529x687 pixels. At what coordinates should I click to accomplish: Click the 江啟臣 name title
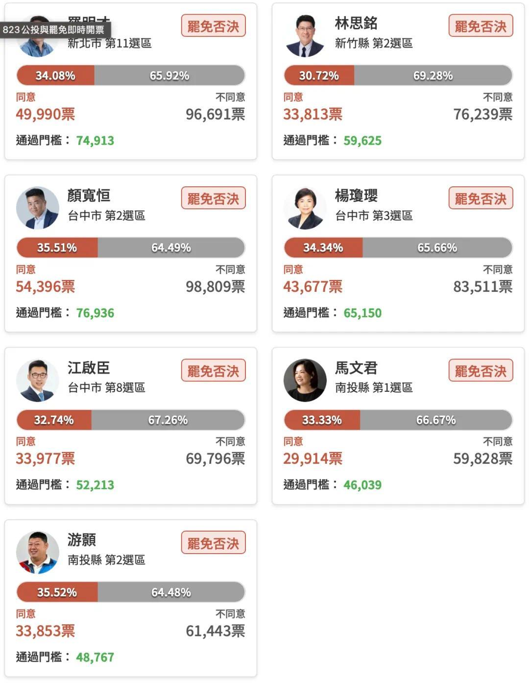(x=89, y=368)
